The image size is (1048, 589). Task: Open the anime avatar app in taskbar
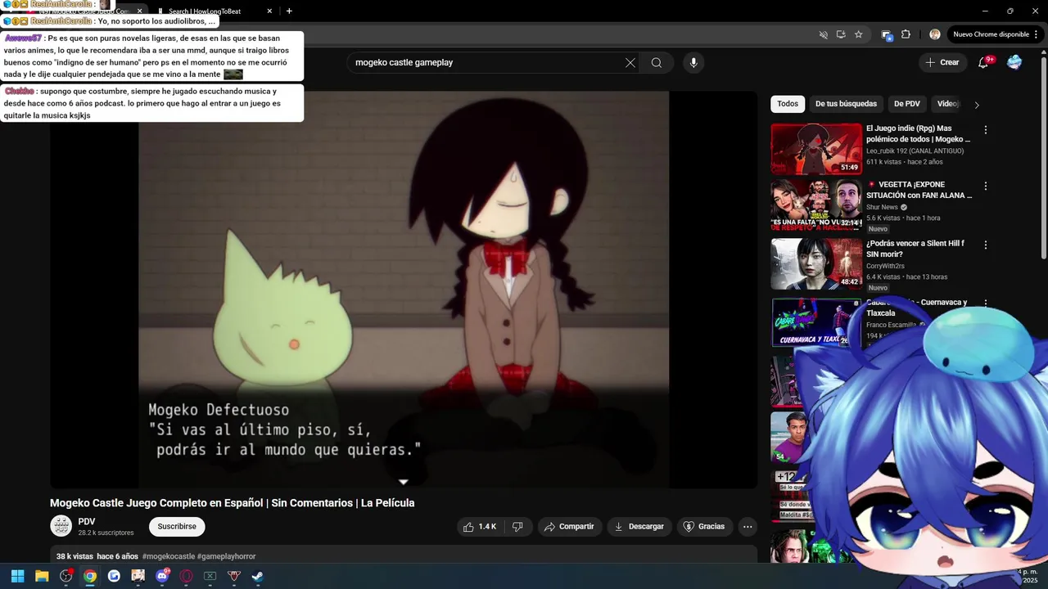138,576
